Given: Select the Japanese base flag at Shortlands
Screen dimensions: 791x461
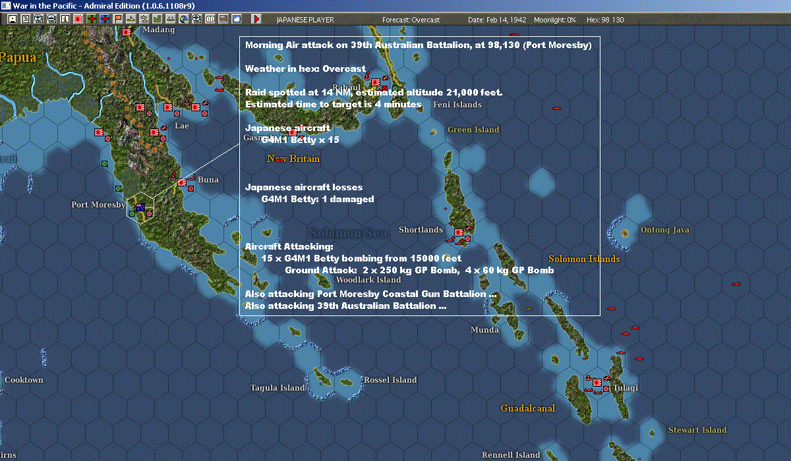Looking at the screenshot, I should (x=458, y=232).
